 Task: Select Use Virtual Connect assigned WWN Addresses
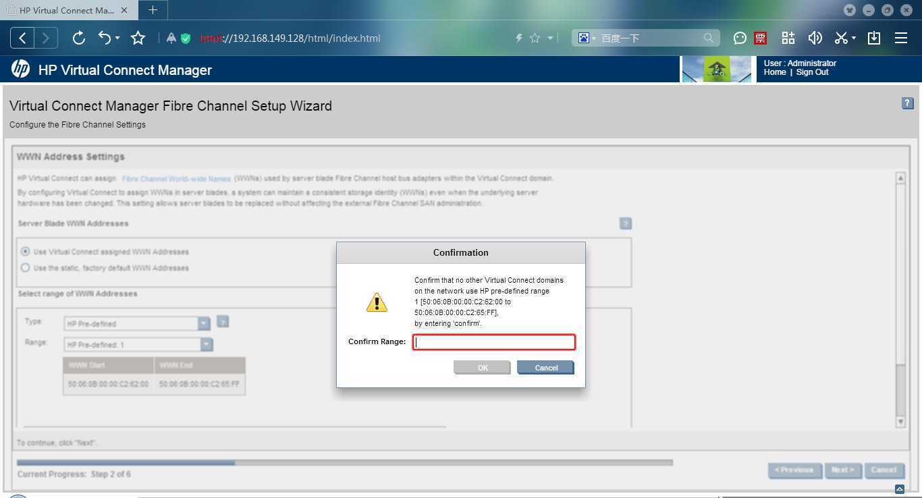(x=26, y=252)
